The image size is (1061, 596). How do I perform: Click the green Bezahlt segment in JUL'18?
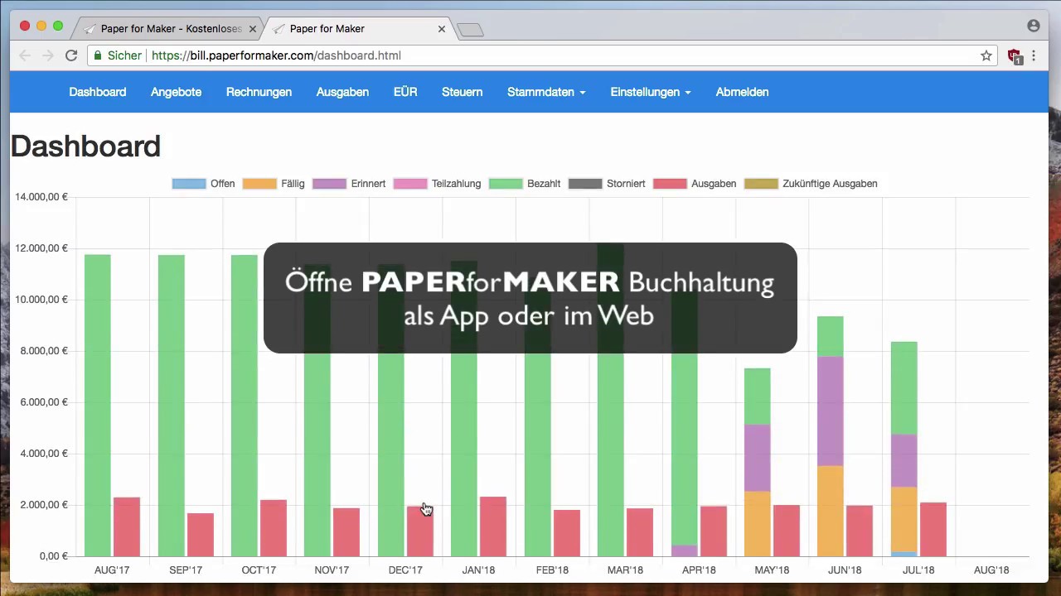904,388
